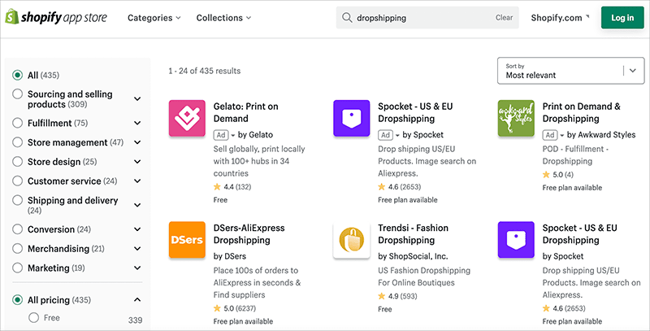Open the green Awkward Styles app icon

click(516, 118)
